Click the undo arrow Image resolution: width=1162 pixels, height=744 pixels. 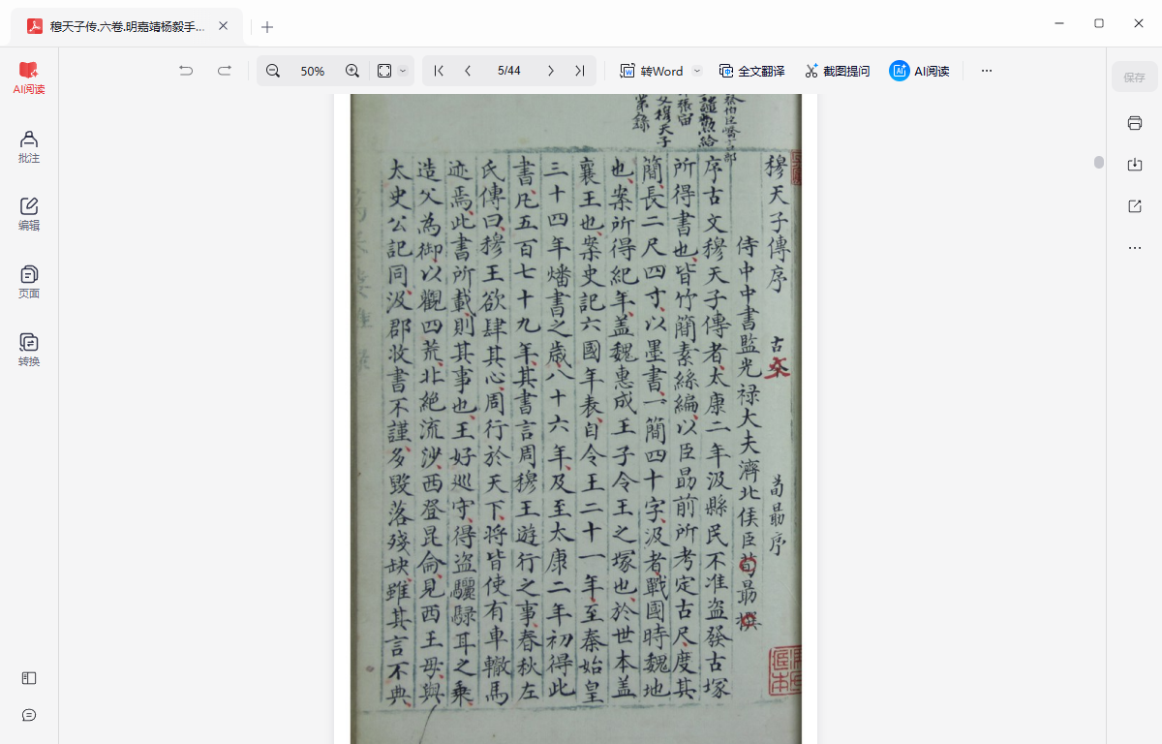click(x=186, y=71)
